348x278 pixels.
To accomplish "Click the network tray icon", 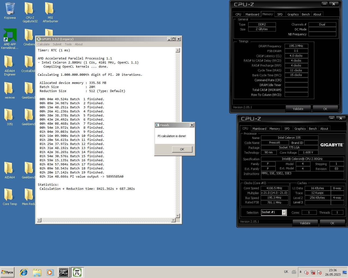I will [x=313, y=272].
